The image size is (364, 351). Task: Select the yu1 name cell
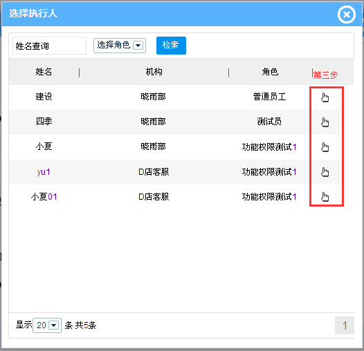click(x=44, y=172)
